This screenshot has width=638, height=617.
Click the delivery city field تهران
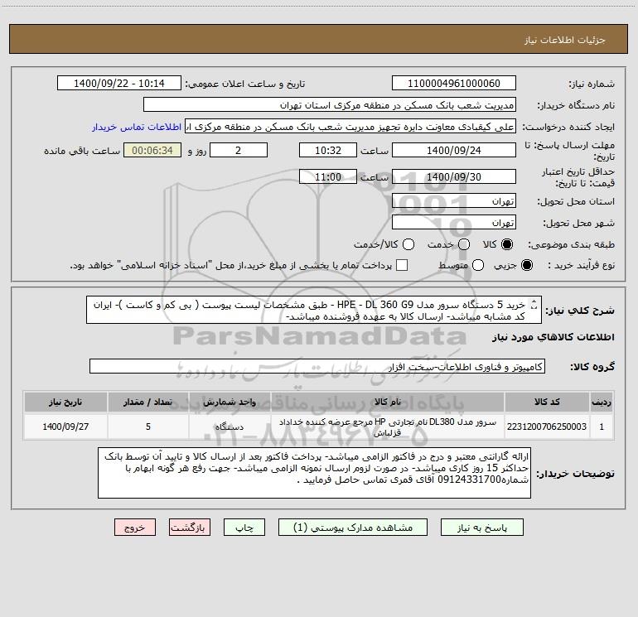tap(454, 223)
